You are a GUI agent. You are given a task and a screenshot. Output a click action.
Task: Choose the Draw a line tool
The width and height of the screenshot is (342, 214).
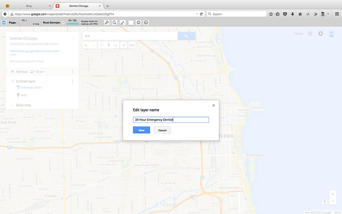pos(116,45)
